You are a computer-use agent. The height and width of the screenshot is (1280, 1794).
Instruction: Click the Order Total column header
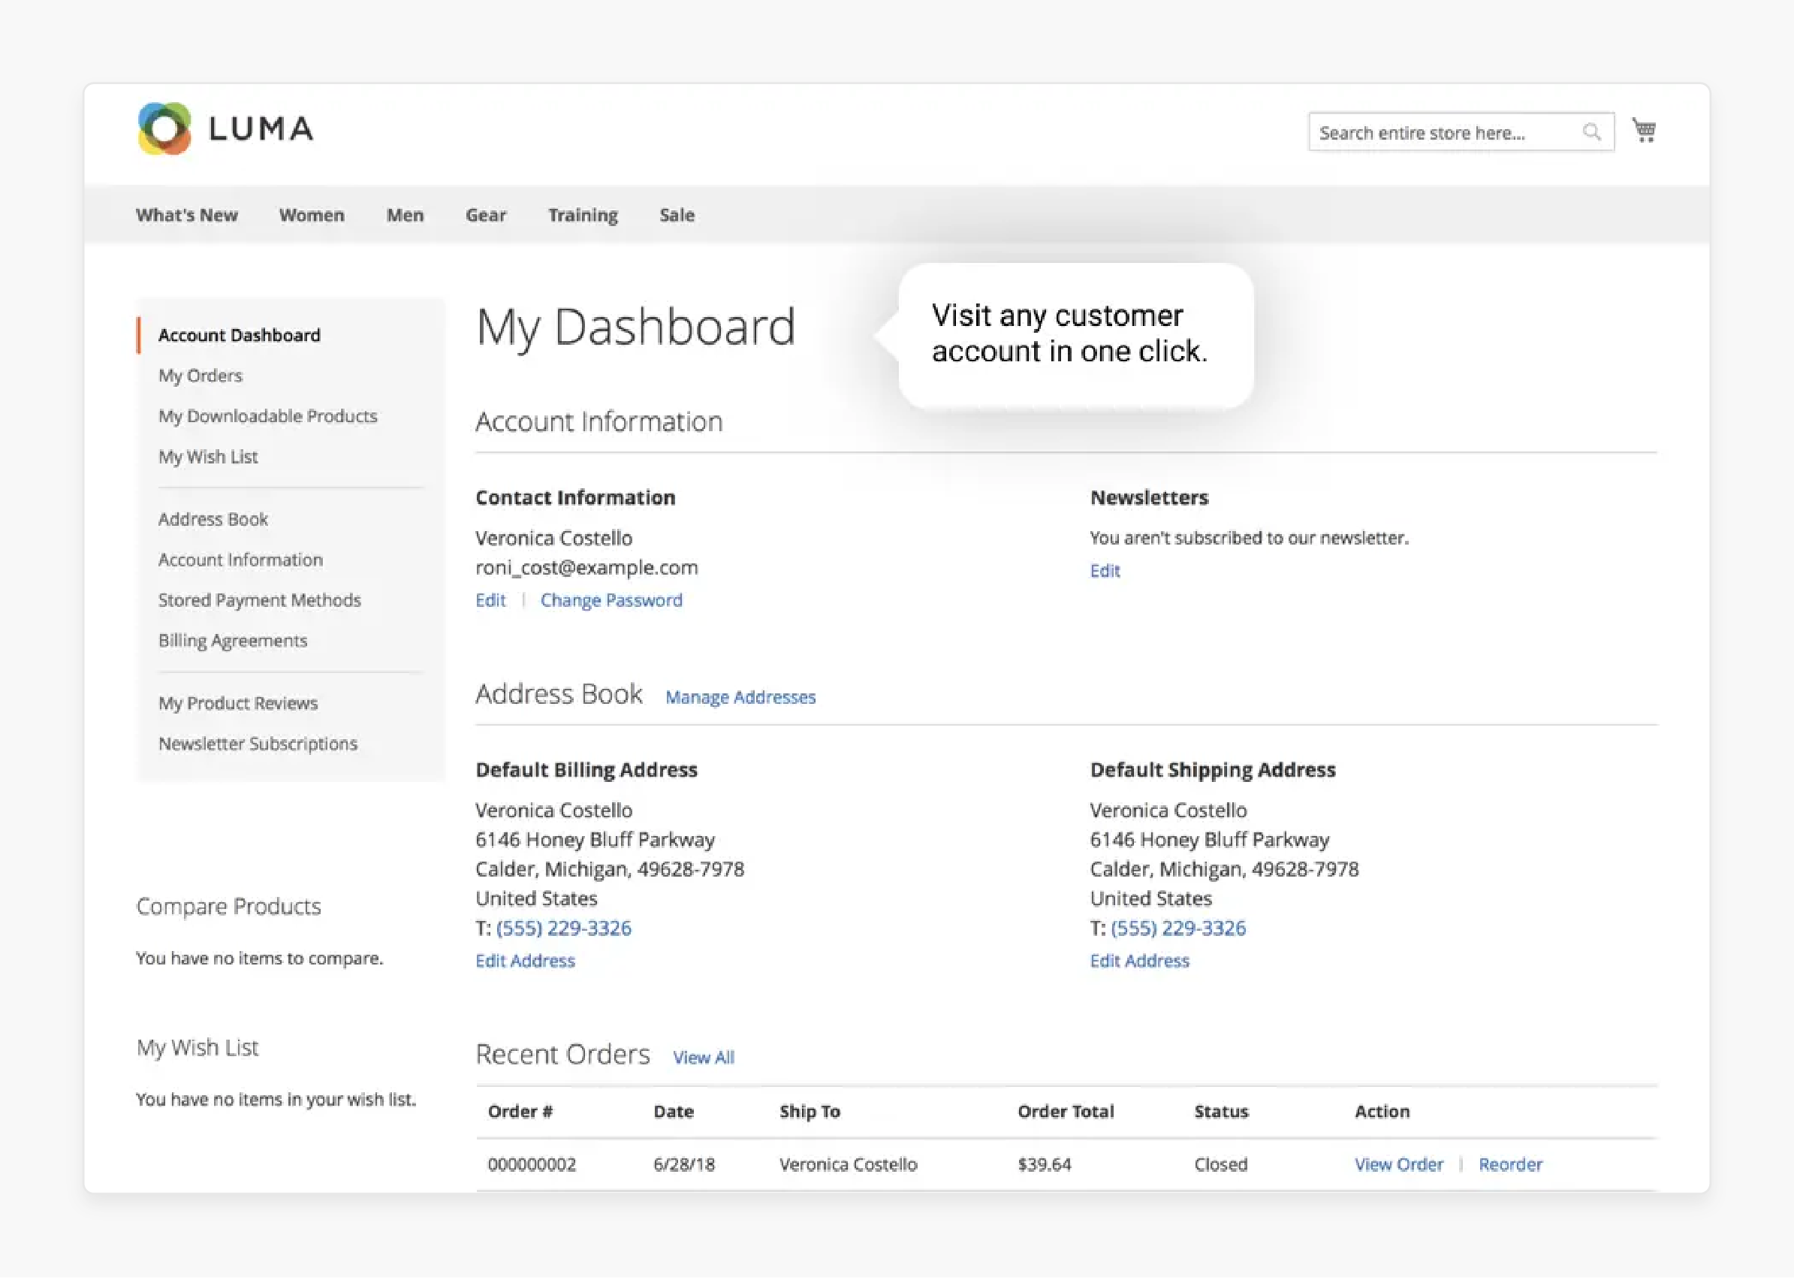pyautogui.click(x=1066, y=1112)
